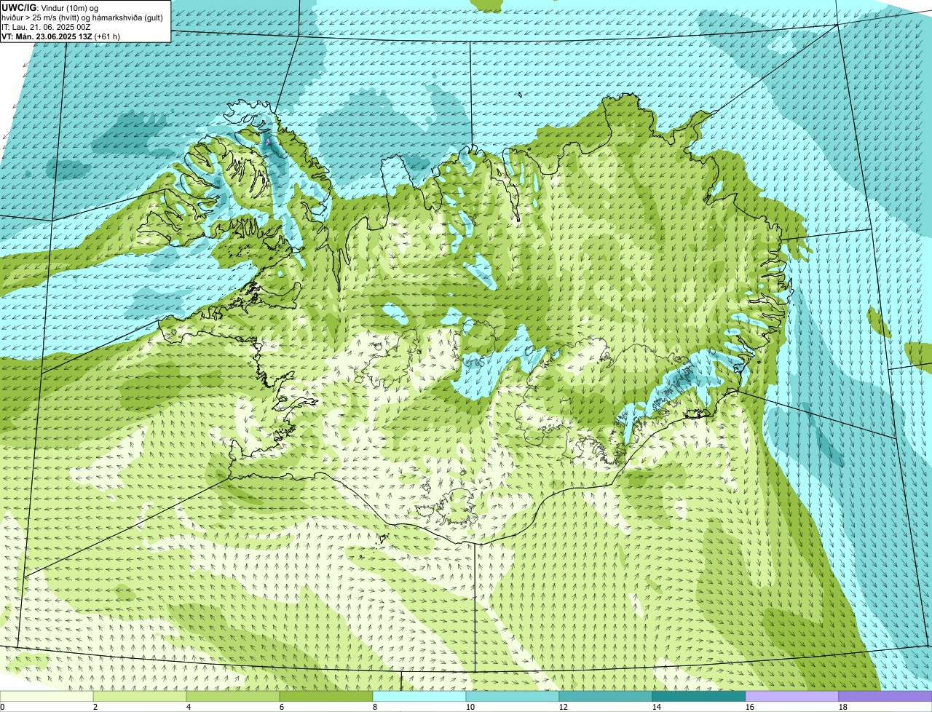
Task: Click the "IT: Lau. 21. 06. 2025 00Z" line
Action: (46, 27)
